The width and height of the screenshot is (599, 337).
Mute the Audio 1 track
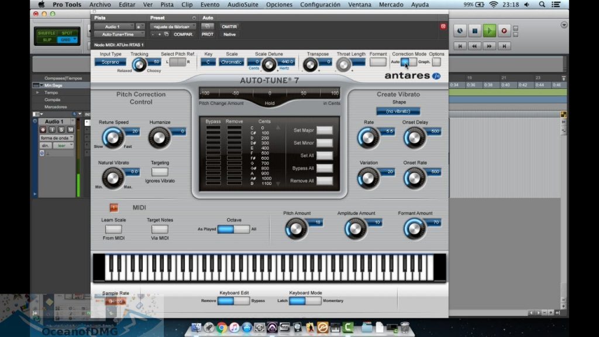tap(70, 129)
